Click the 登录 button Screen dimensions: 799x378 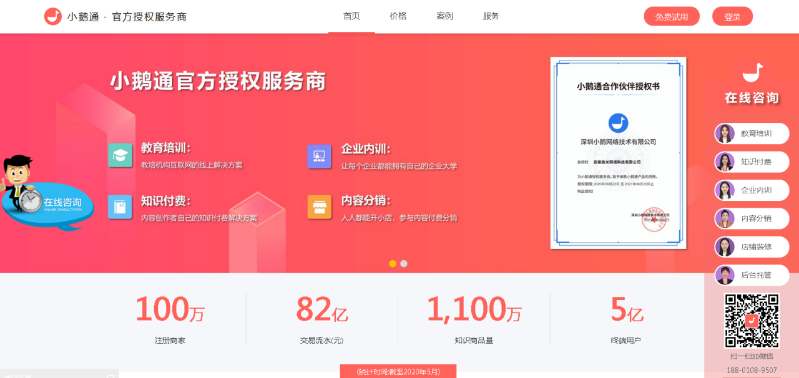[x=732, y=17]
